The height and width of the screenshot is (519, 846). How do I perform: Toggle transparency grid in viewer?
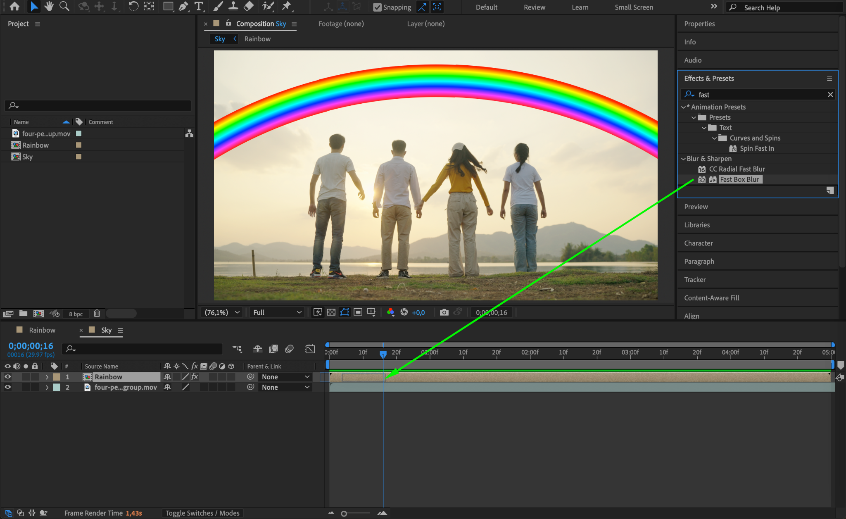331,312
